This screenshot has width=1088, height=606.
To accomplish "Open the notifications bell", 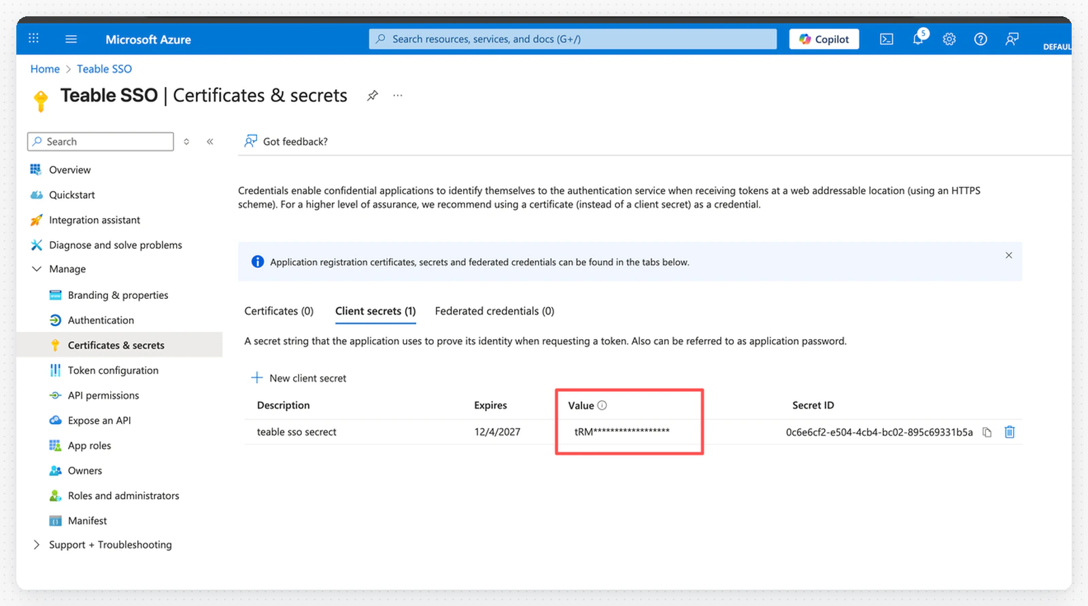I will point(918,39).
